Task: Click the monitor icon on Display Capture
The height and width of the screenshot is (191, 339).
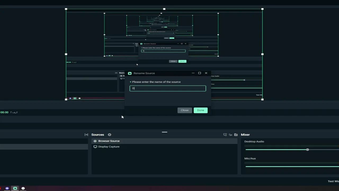Action: point(95,146)
